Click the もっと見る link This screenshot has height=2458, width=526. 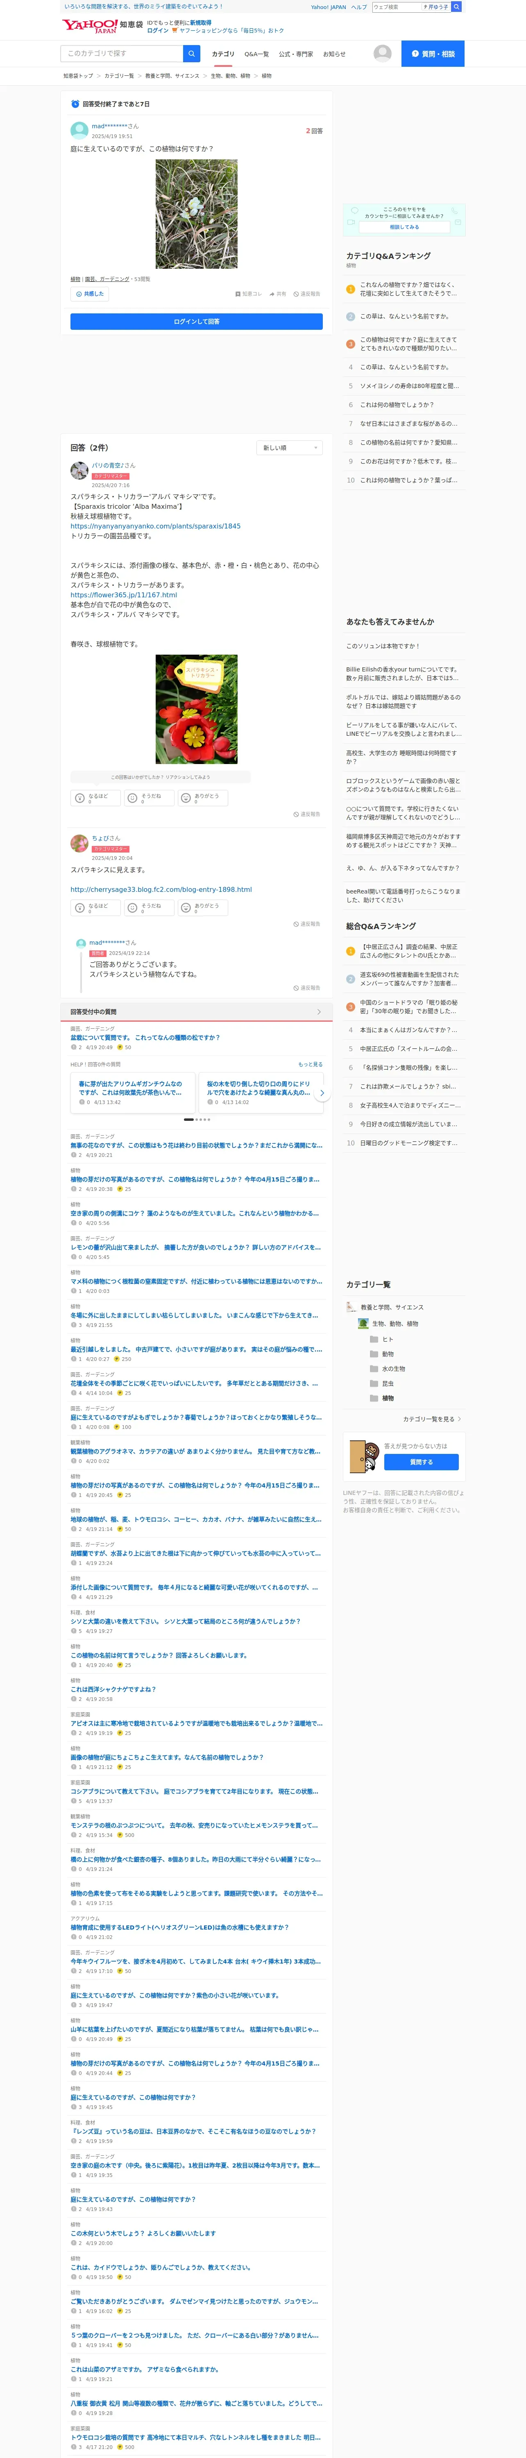pos(310,1064)
